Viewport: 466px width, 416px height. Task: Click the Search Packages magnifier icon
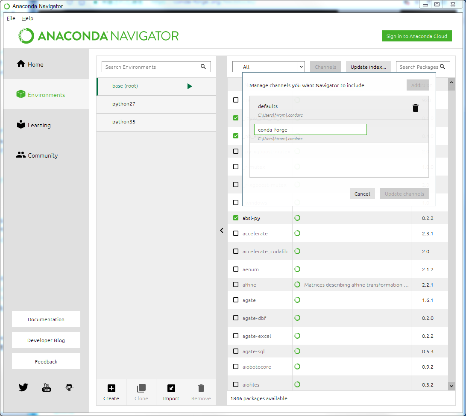tap(443, 67)
